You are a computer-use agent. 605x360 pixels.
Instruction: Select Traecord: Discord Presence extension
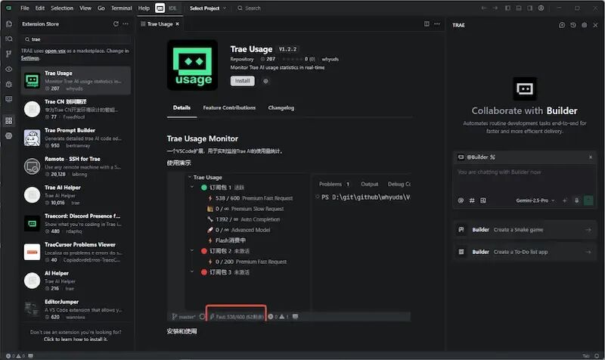click(76, 223)
